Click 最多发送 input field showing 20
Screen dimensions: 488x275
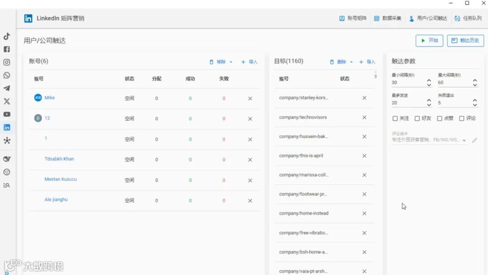[x=408, y=103]
